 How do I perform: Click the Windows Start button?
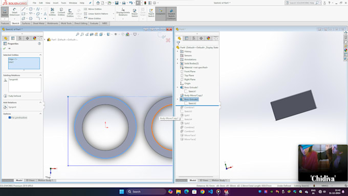coord(122,191)
